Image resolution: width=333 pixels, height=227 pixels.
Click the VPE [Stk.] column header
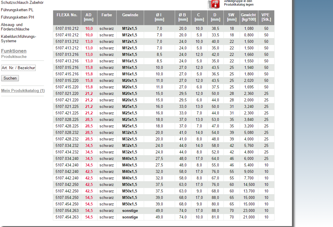pyautogui.click(x=266, y=18)
